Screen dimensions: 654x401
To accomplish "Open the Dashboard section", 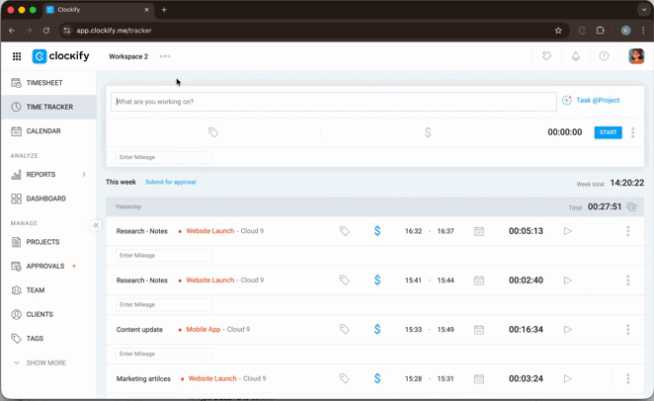I will (45, 199).
